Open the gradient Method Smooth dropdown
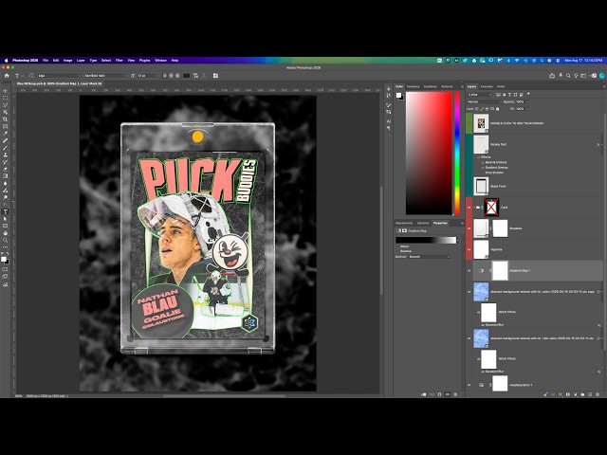The height and width of the screenshot is (455, 607). coord(430,257)
